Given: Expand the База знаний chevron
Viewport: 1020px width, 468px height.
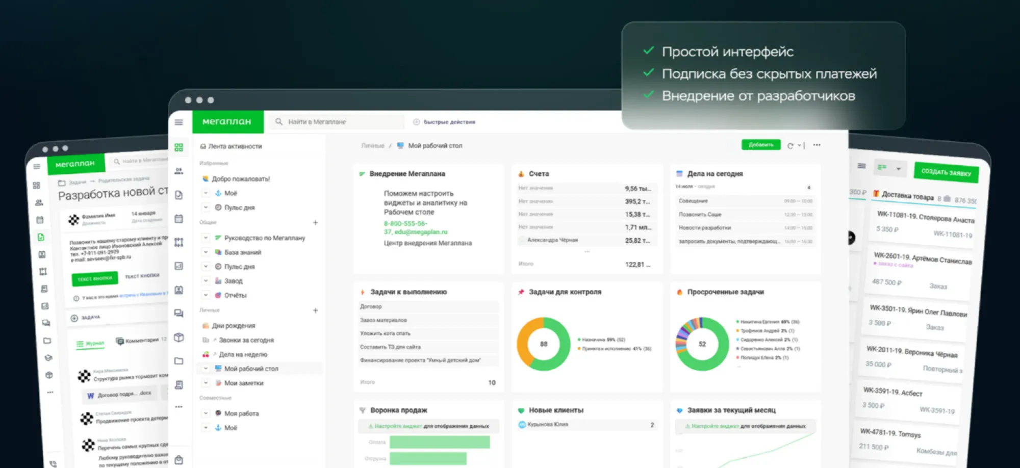Looking at the screenshot, I should [x=206, y=252].
